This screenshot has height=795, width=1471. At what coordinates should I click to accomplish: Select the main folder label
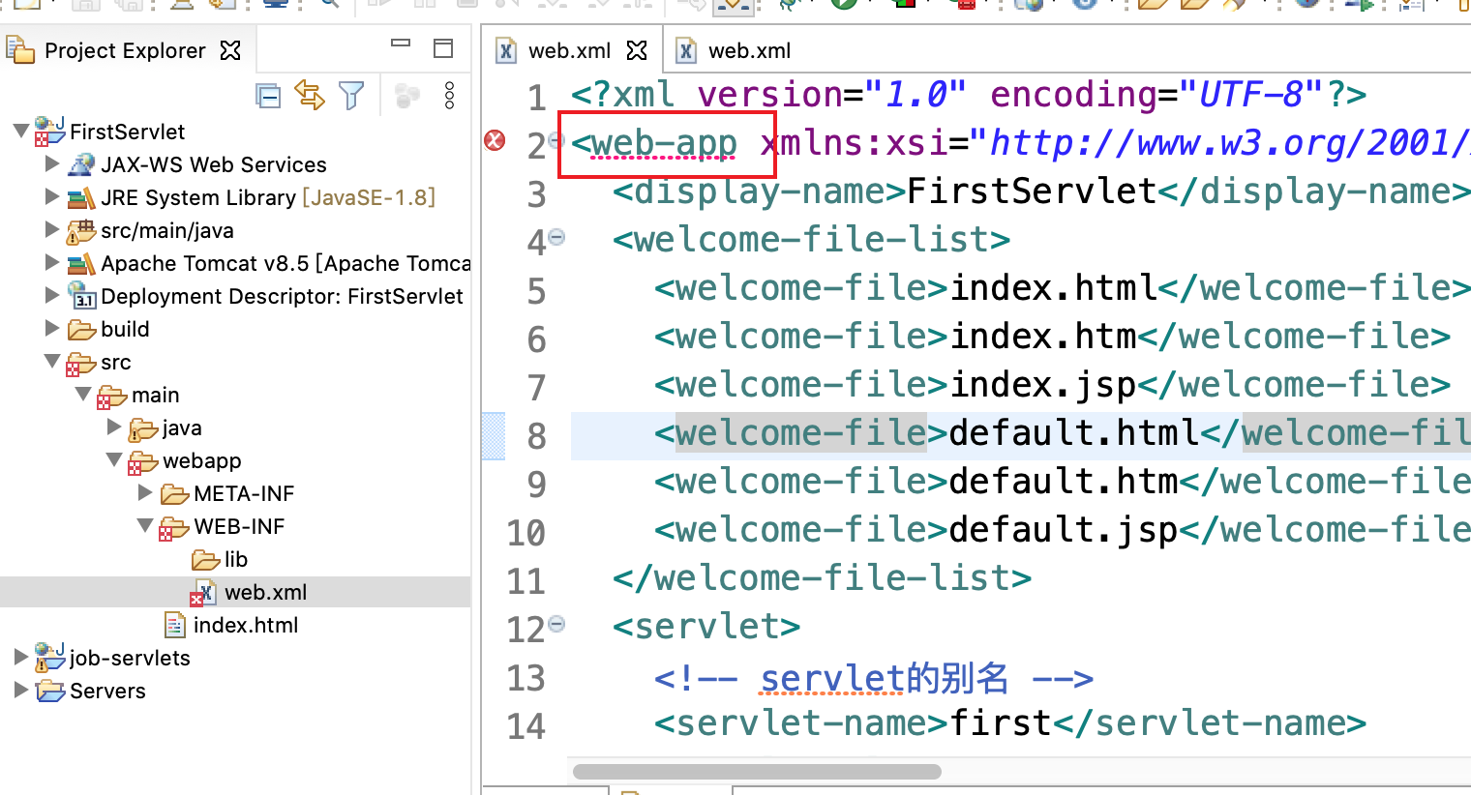(x=156, y=395)
